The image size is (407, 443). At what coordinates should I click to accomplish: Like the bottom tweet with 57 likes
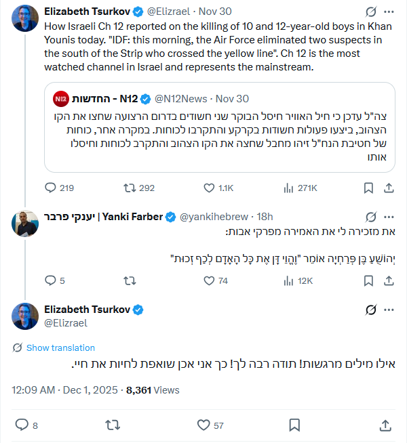[203, 425]
